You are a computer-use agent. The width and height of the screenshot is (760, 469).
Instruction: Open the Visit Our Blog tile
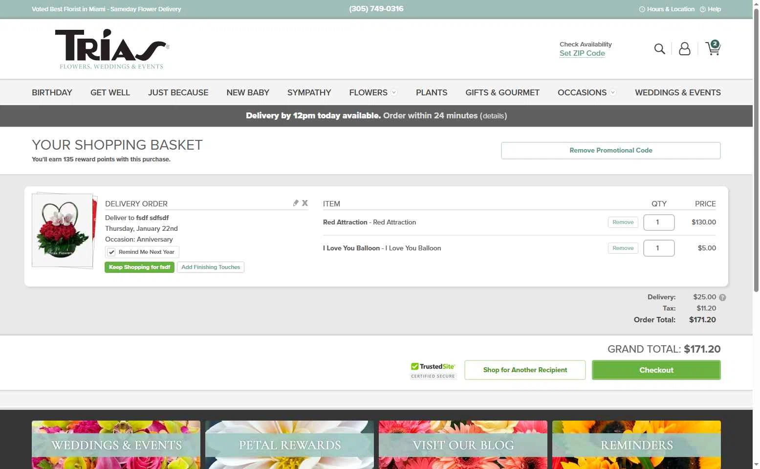click(463, 445)
